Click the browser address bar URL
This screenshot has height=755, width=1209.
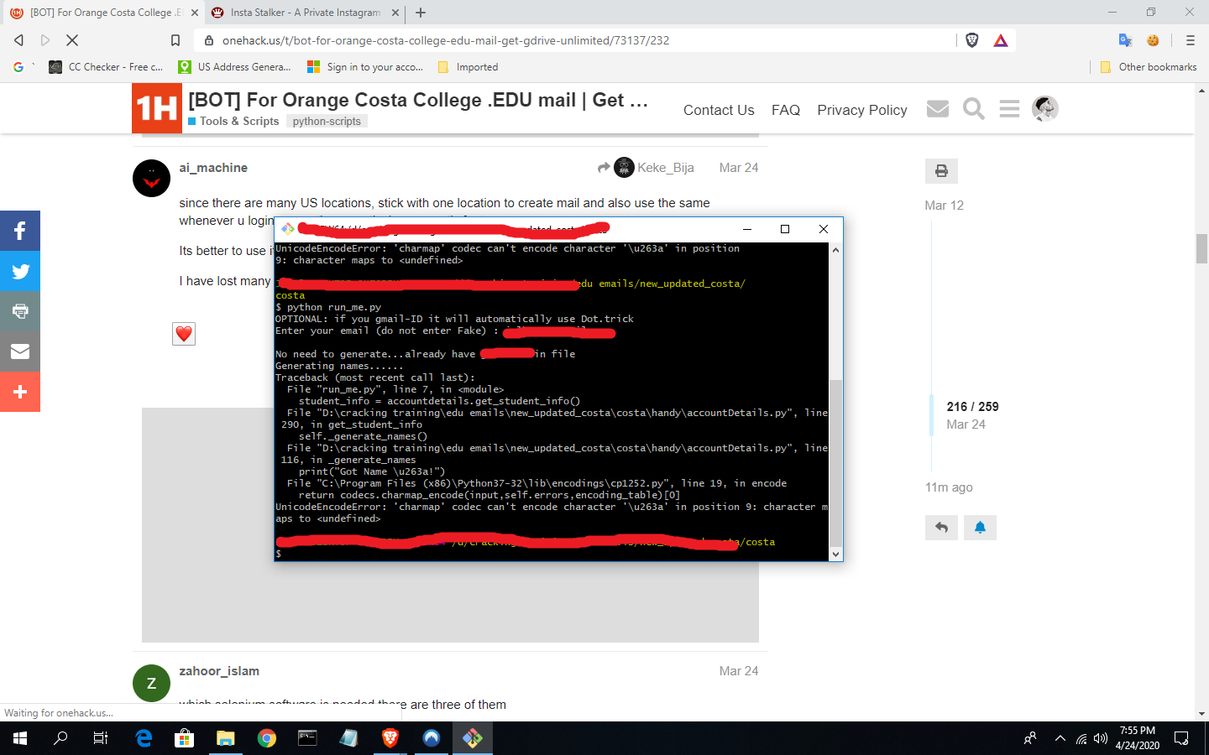(x=445, y=40)
